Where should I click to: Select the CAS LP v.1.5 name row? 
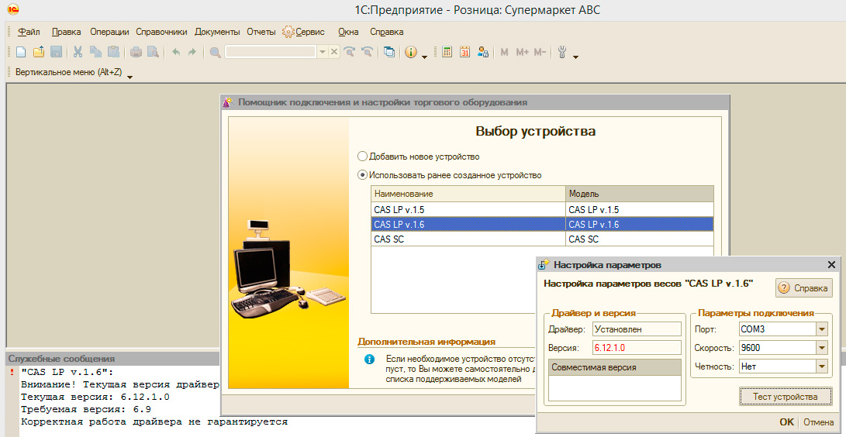[x=468, y=210]
